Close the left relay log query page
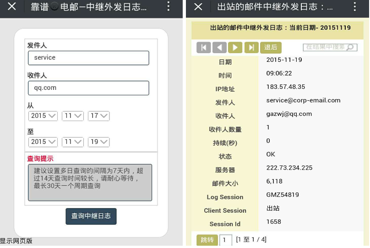The image size is (370, 248). point(12,6)
